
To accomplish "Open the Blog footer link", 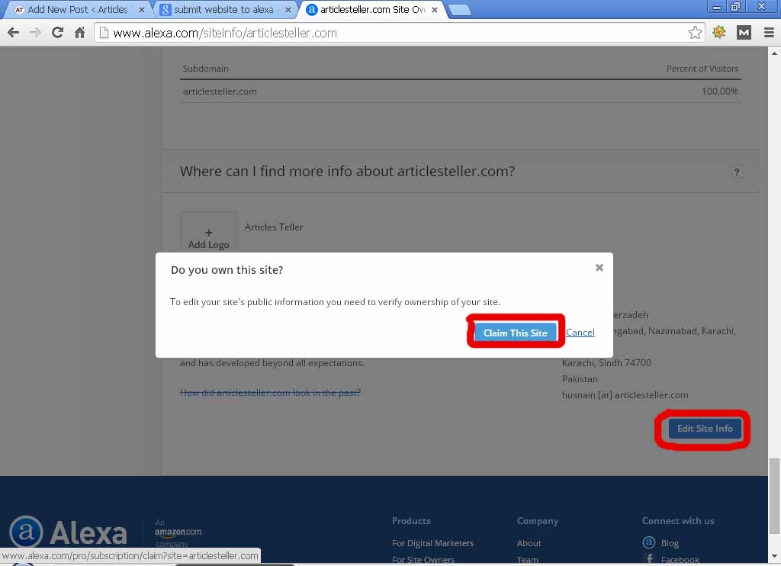I will [670, 543].
